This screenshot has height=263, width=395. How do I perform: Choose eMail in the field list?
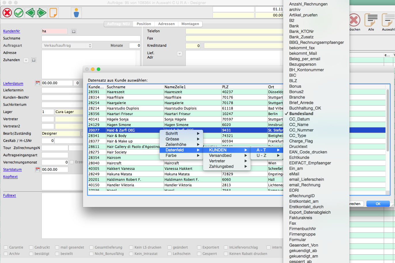[x=316, y=174]
